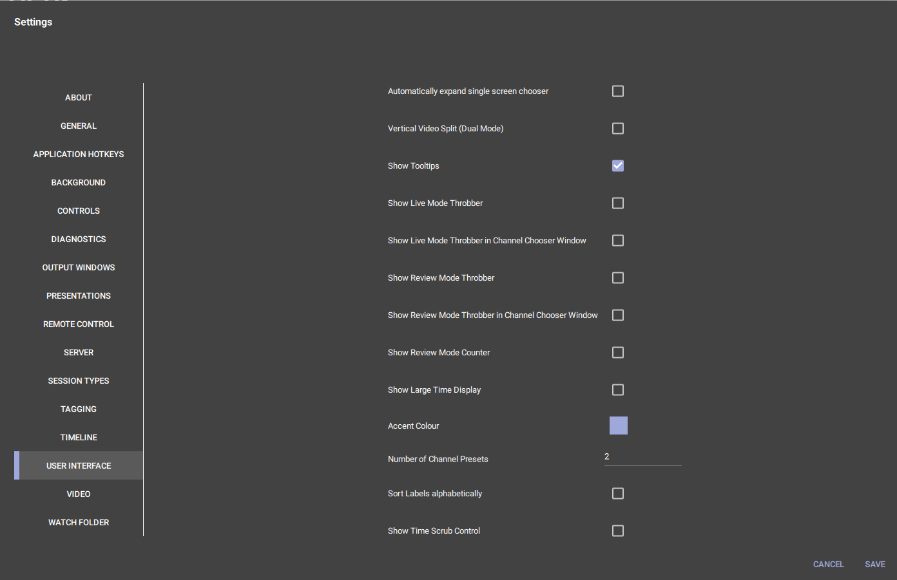Select the User Interface section

point(79,465)
